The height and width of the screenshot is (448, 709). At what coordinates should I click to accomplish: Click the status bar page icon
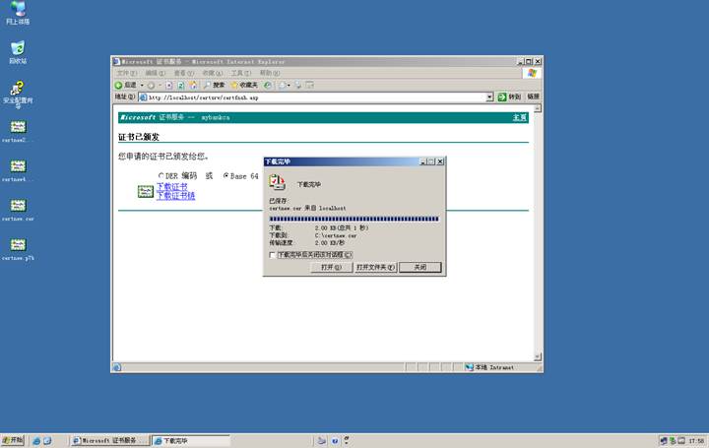(x=116, y=367)
